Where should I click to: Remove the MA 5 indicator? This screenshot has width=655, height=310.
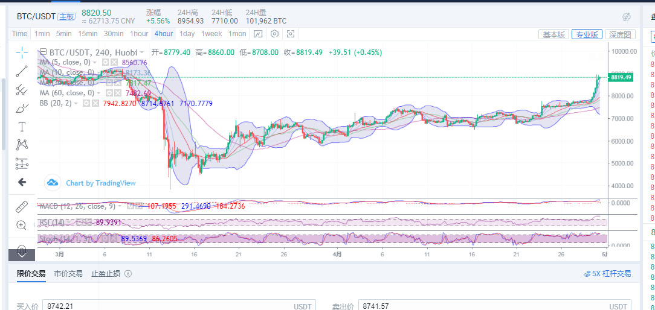[x=114, y=62]
